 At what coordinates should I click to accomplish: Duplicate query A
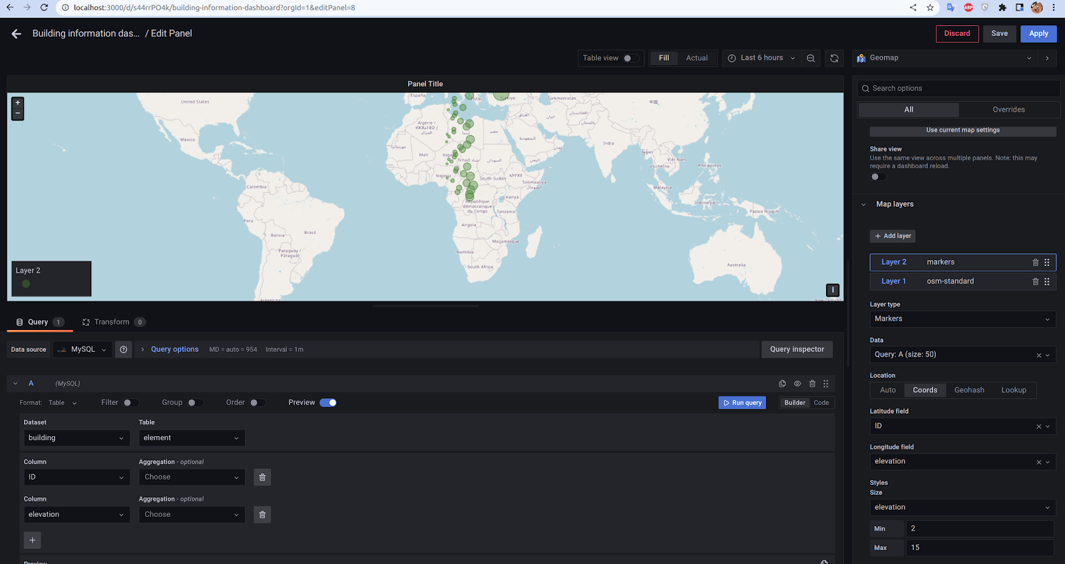pos(783,384)
